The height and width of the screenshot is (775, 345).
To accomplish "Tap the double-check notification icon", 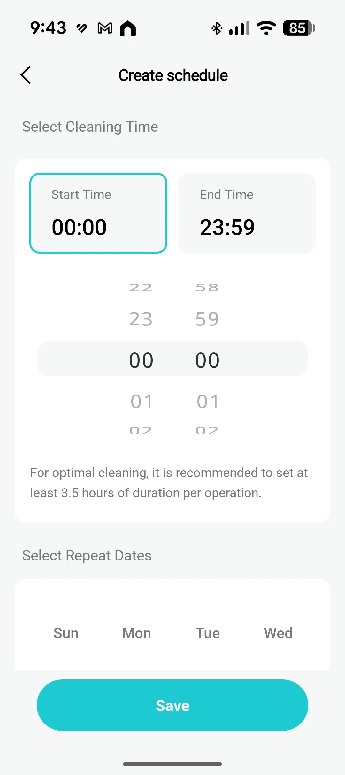I will pos(82,28).
